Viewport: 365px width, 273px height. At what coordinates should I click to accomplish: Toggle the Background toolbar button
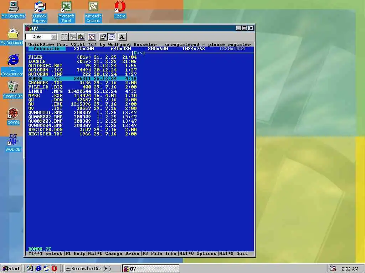(x=111, y=37)
